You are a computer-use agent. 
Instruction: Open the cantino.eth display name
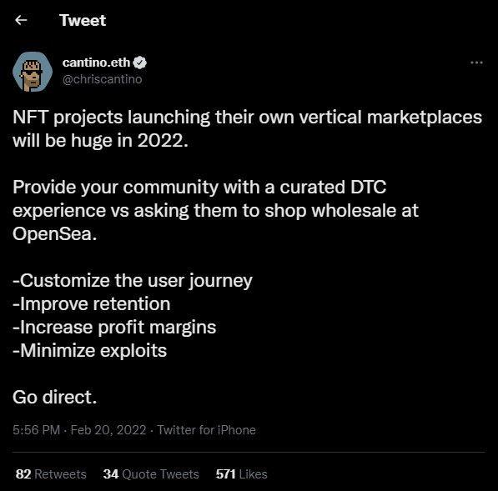click(96, 63)
